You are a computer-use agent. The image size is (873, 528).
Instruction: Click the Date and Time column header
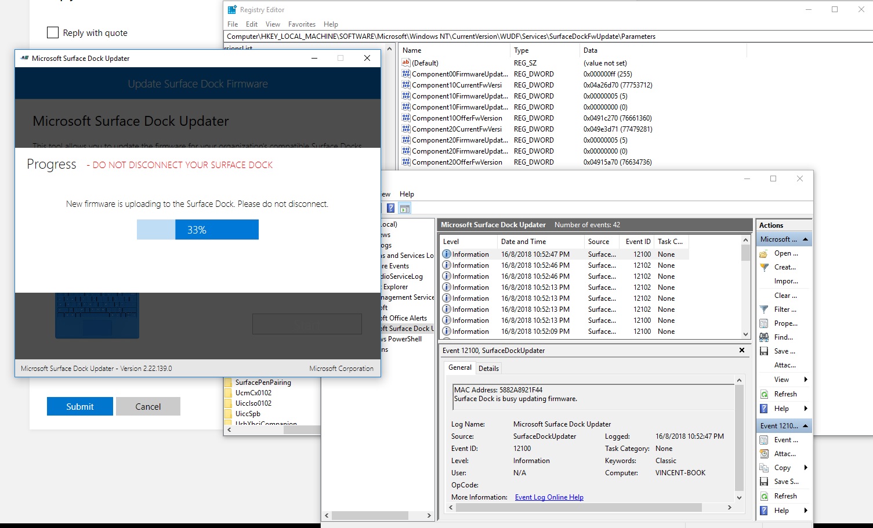(x=541, y=242)
